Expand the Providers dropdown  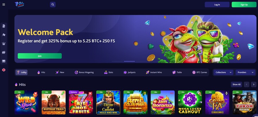click(x=245, y=72)
